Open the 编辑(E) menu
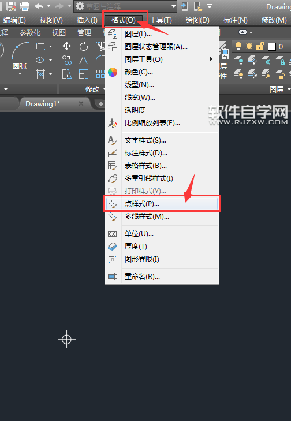This screenshot has height=421, width=291. tap(14, 20)
